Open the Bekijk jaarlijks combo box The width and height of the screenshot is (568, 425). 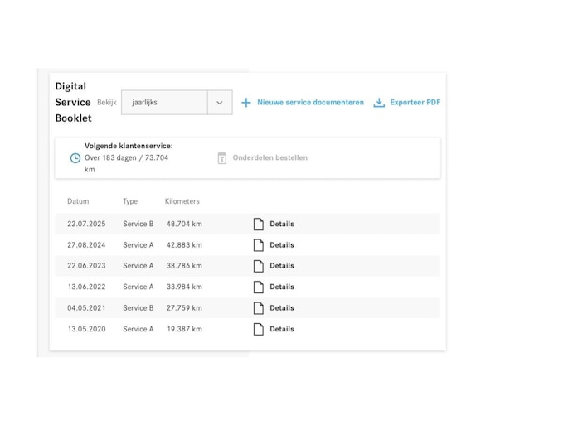(x=164, y=103)
